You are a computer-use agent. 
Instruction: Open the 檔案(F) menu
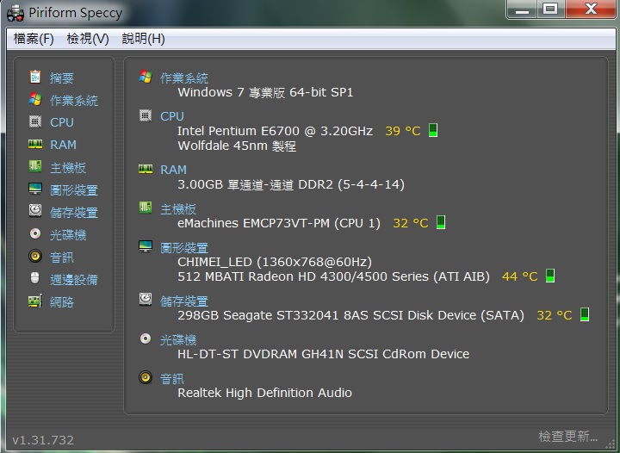(34, 39)
